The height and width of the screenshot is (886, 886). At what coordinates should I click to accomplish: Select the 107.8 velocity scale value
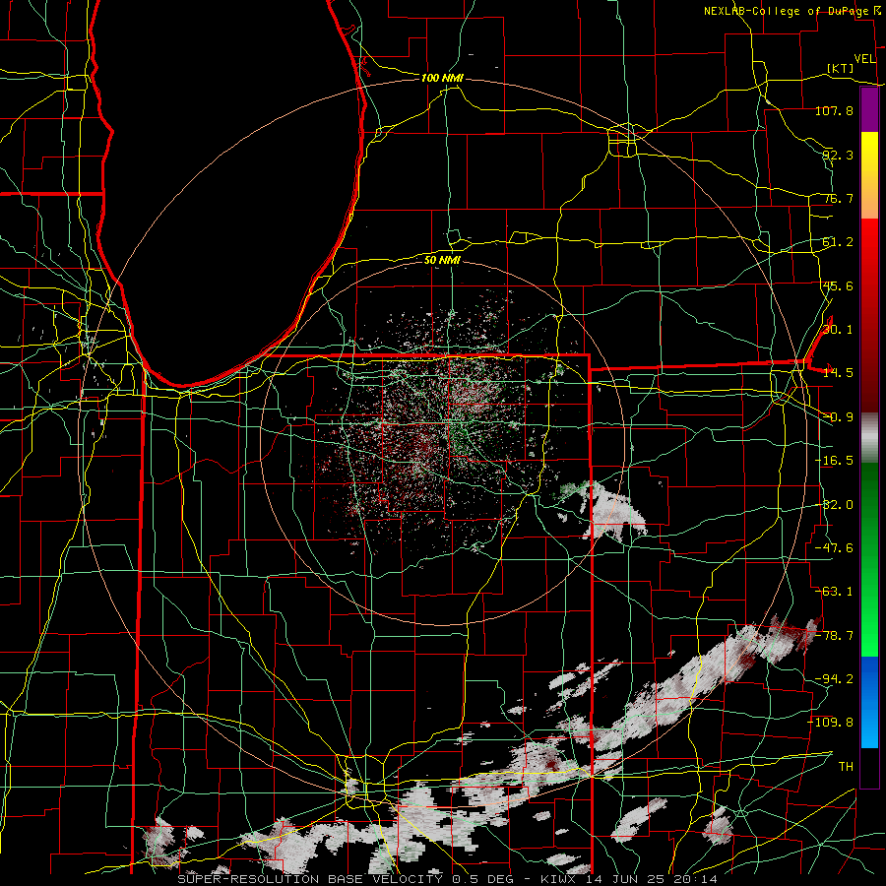[x=834, y=110]
